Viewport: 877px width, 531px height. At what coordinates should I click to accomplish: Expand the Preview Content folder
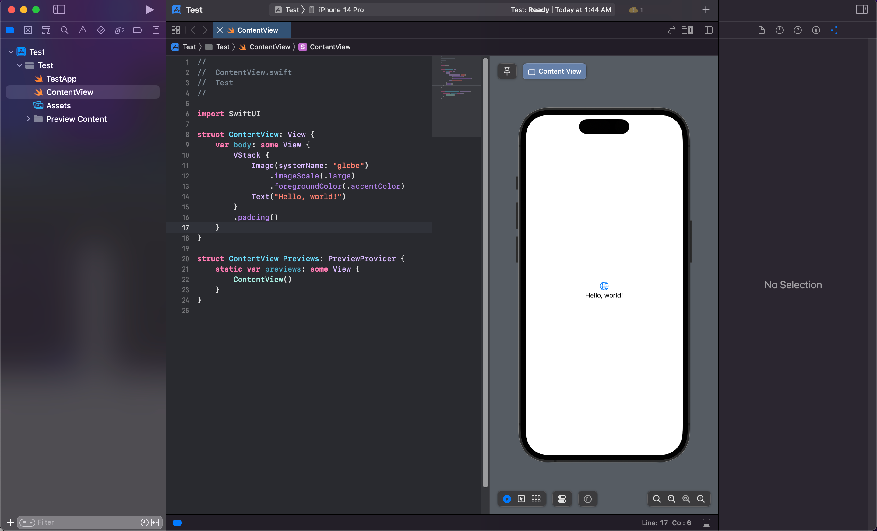click(x=29, y=119)
